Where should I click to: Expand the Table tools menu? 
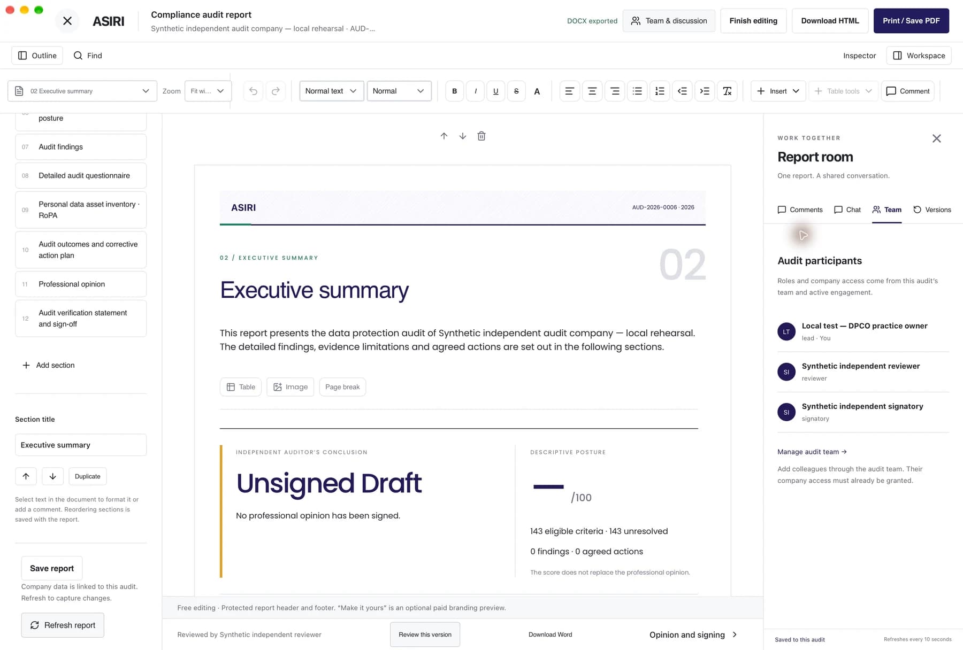click(x=843, y=91)
